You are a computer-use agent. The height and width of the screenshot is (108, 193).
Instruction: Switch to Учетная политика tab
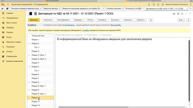point(113,9)
